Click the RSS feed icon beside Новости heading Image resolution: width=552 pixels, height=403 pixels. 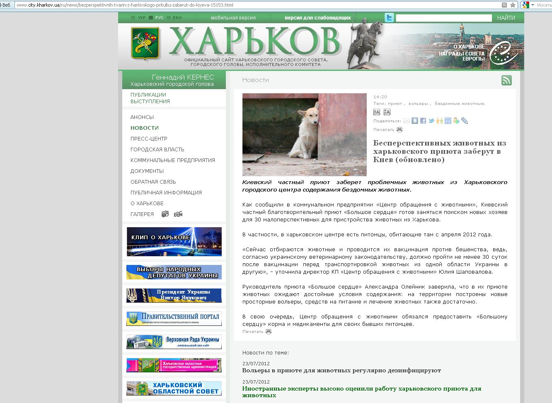[506, 80]
